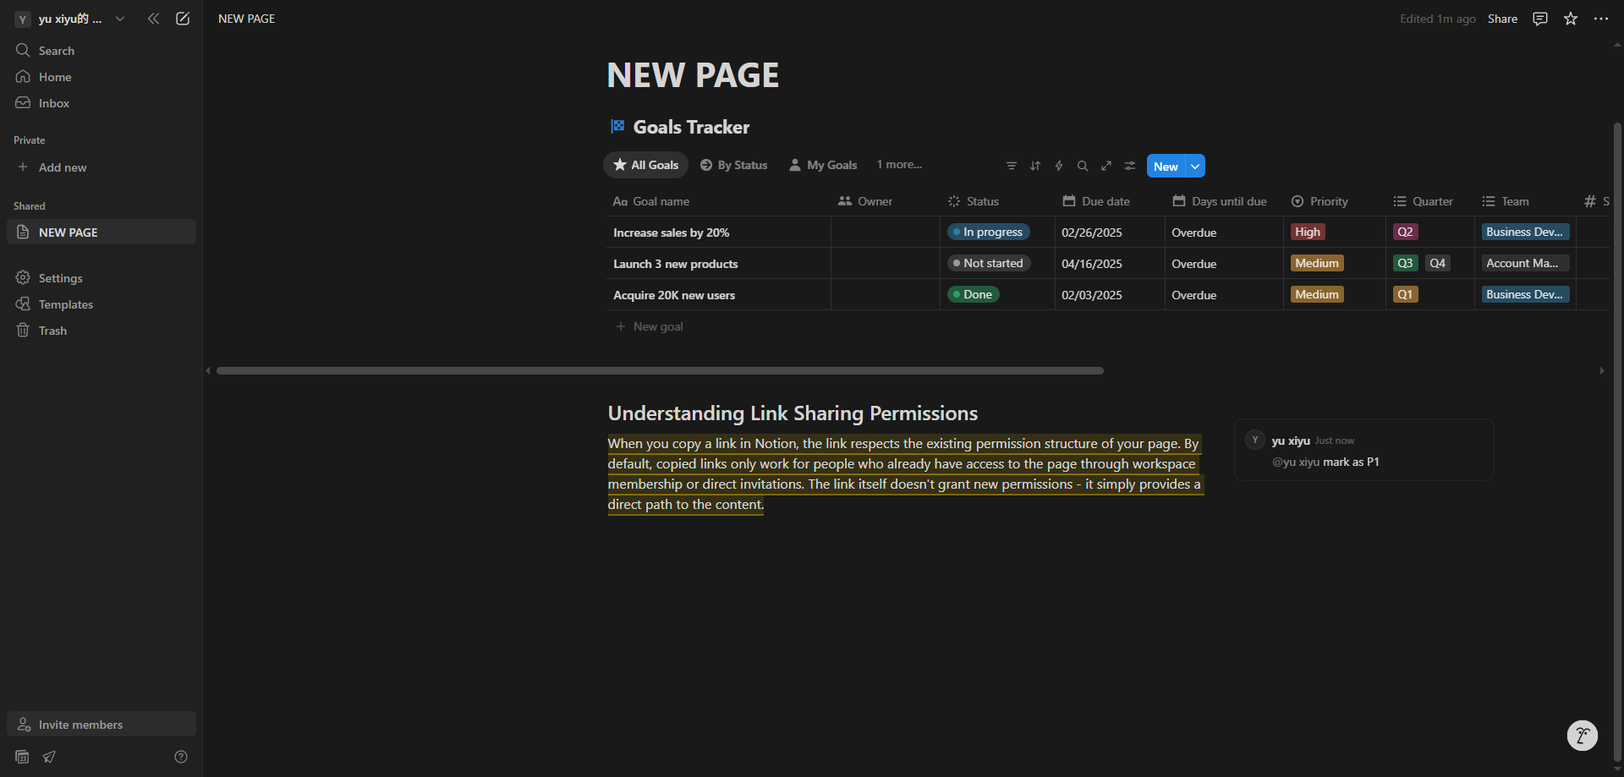The width and height of the screenshot is (1624, 777).
Task: Open the Inbox
Action: point(101,103)
